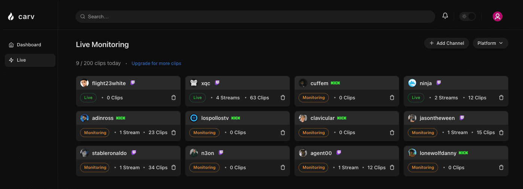Click '63 Clips' on xqc card
The height and width of the screenshot is (189, 523).
(260, 98)
